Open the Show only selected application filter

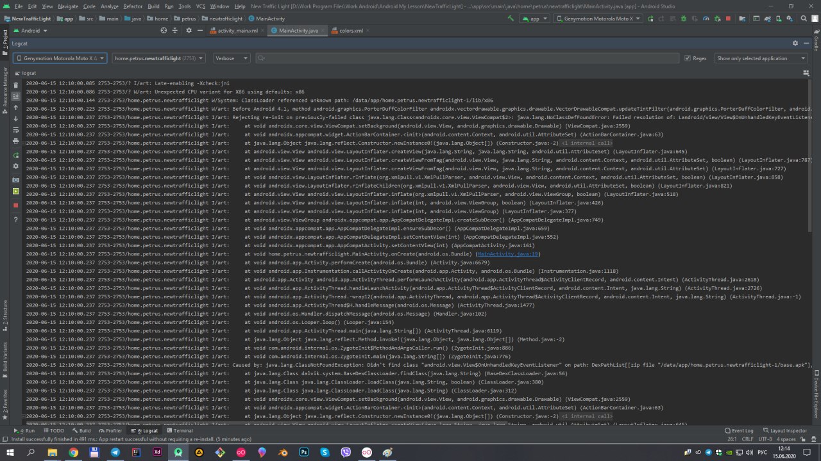click(761, 58)
